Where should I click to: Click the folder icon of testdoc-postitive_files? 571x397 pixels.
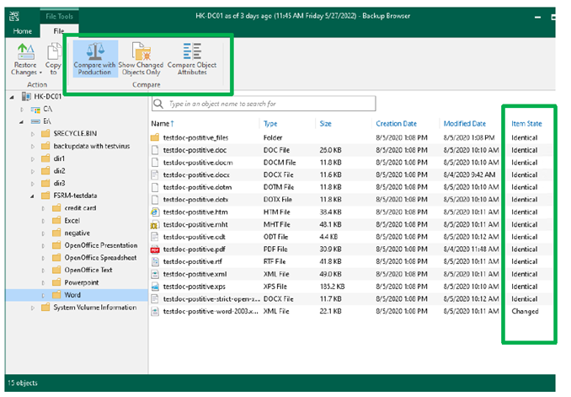point(155,137)
